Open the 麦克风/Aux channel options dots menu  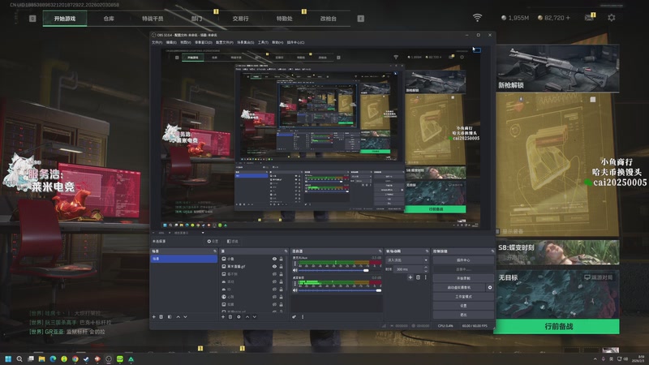click(x=295, y=264)
